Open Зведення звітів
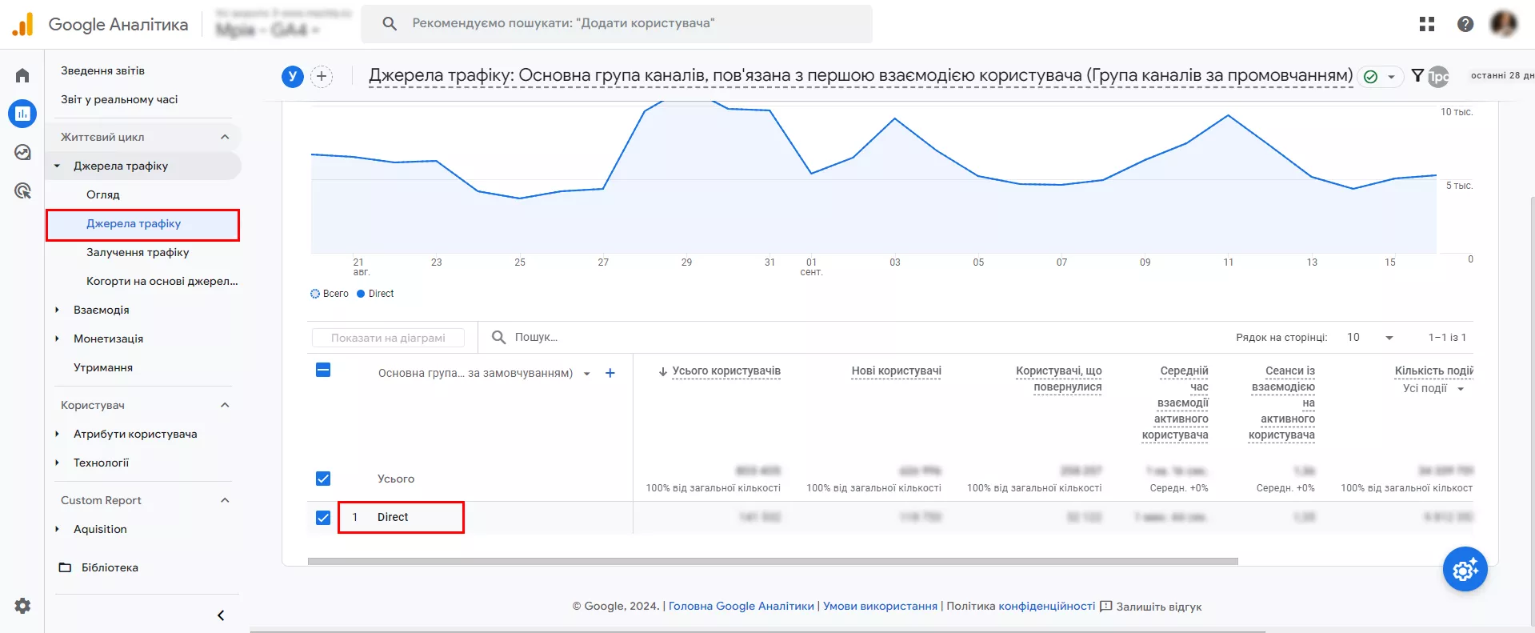The image size is (1535, 633). [102, 70]
